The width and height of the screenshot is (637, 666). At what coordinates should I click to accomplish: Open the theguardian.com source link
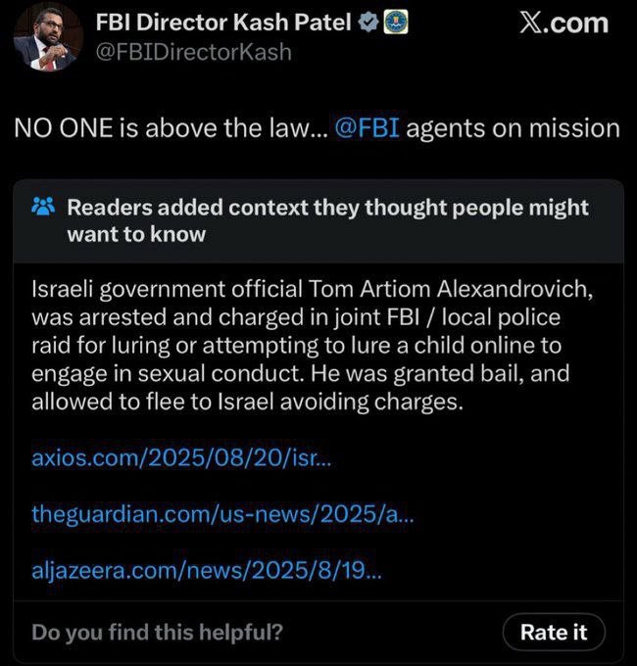tap(222, 513)
